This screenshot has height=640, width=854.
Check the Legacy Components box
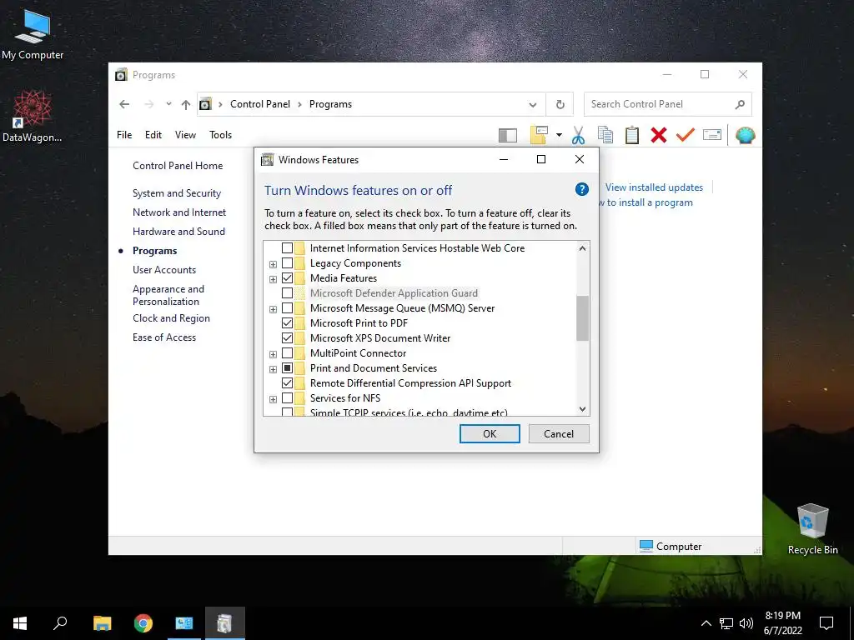tap(287, 263)
